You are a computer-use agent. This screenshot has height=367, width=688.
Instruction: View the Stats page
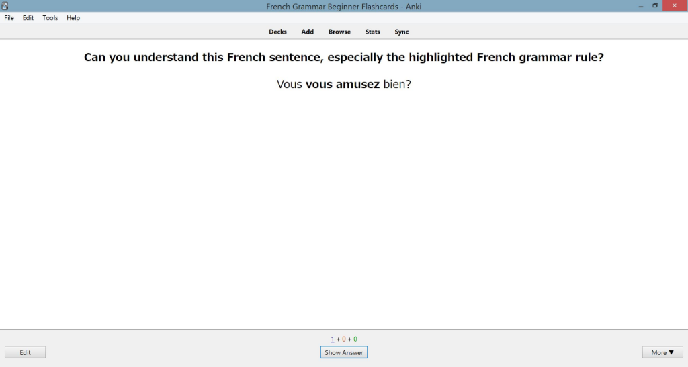coord(372,32)
